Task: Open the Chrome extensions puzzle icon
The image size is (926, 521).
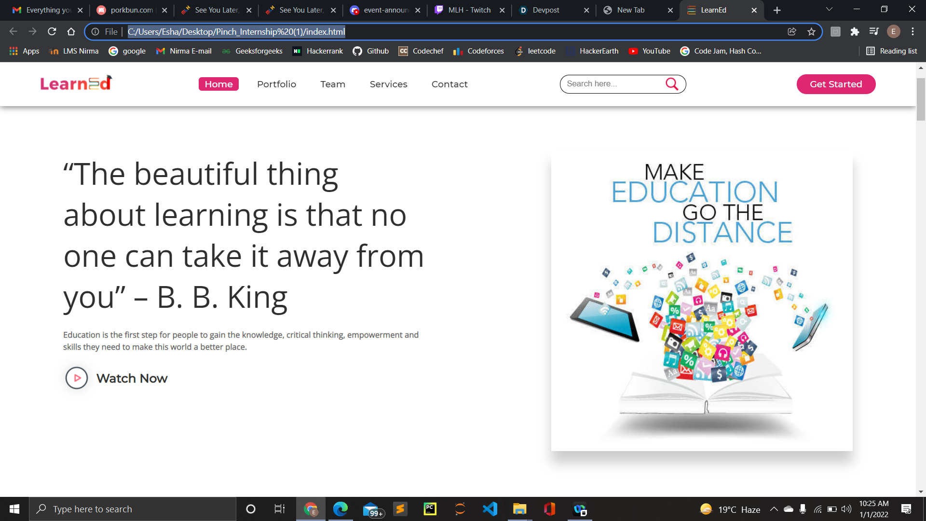Action: 855,32
